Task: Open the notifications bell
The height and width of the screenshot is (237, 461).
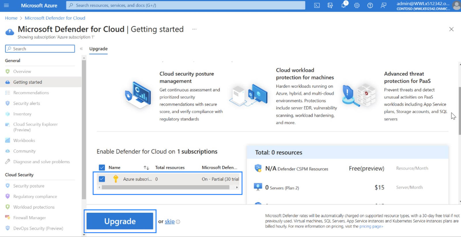Action: point(343,5)
